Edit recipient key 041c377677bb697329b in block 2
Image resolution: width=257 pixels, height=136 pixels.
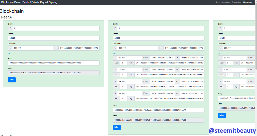pos(192,94)
